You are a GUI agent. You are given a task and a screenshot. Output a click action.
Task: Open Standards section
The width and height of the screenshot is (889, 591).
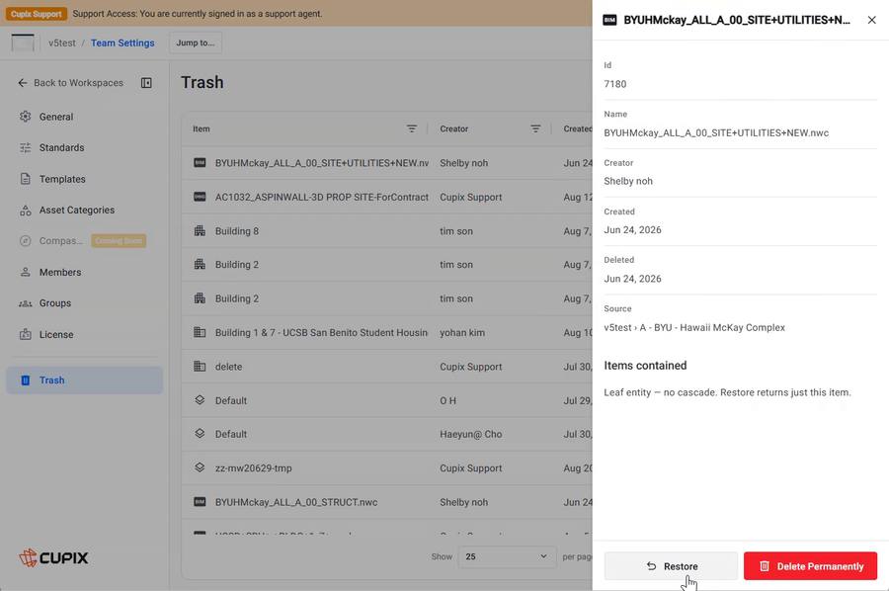85,147
